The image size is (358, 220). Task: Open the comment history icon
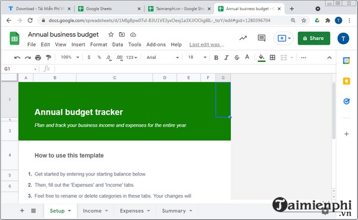click(x=261, y=38)
